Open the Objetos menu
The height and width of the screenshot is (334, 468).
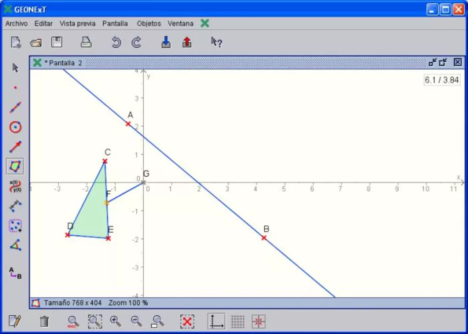click(x=149, y=23)
